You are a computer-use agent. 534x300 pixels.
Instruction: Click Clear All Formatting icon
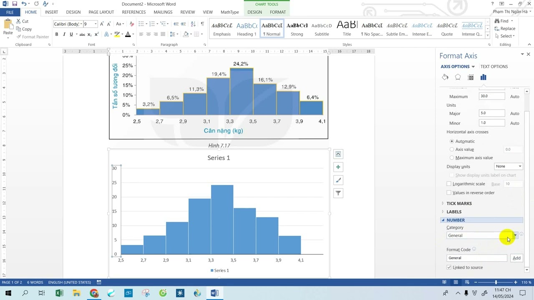pyautogui.click(x=132, y=24)
